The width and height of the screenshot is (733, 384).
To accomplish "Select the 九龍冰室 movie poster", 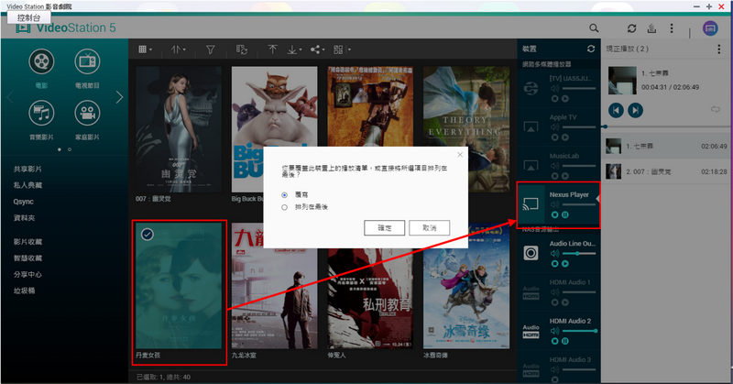I will (x=274, y=286).
